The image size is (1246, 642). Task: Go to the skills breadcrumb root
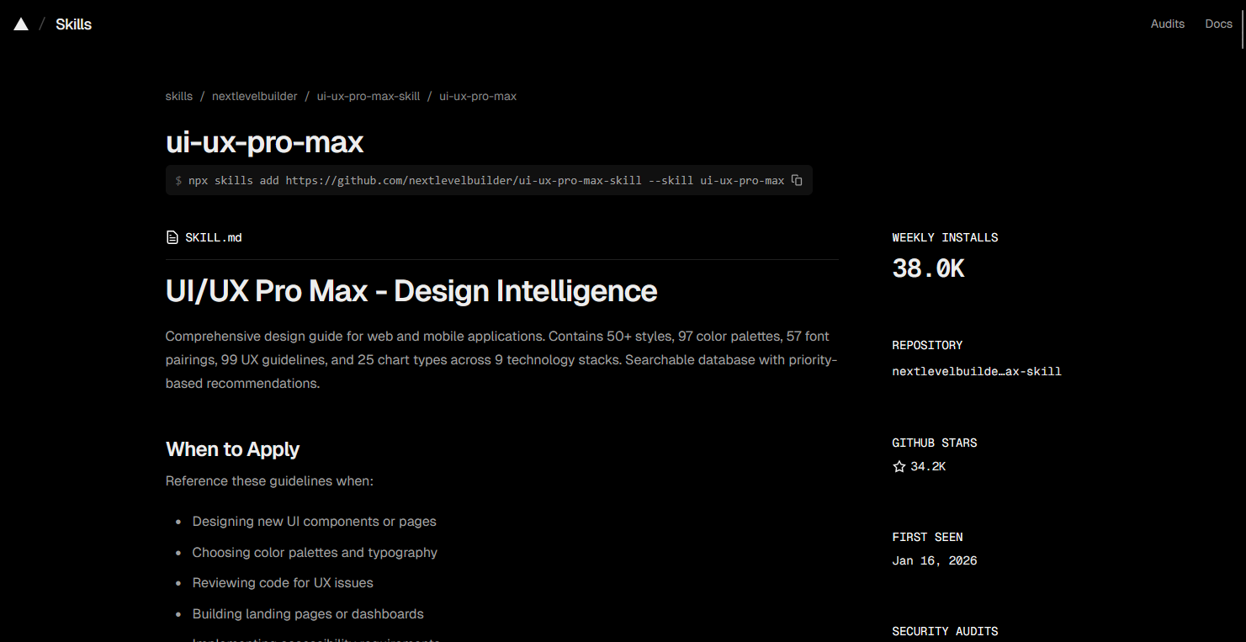pyautogui.click(x=178, y=96)
